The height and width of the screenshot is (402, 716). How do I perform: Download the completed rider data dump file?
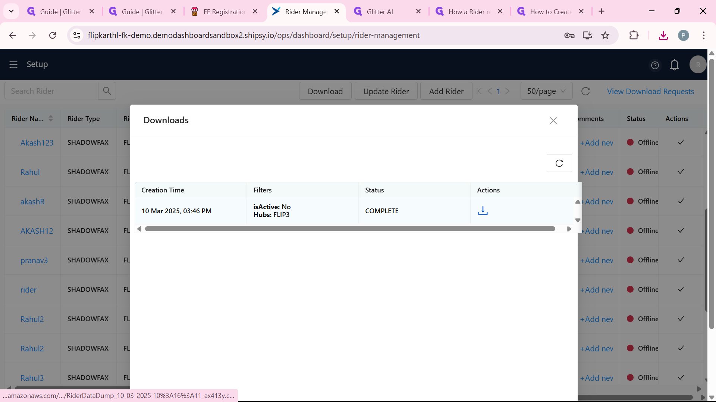tap(483, 211)
